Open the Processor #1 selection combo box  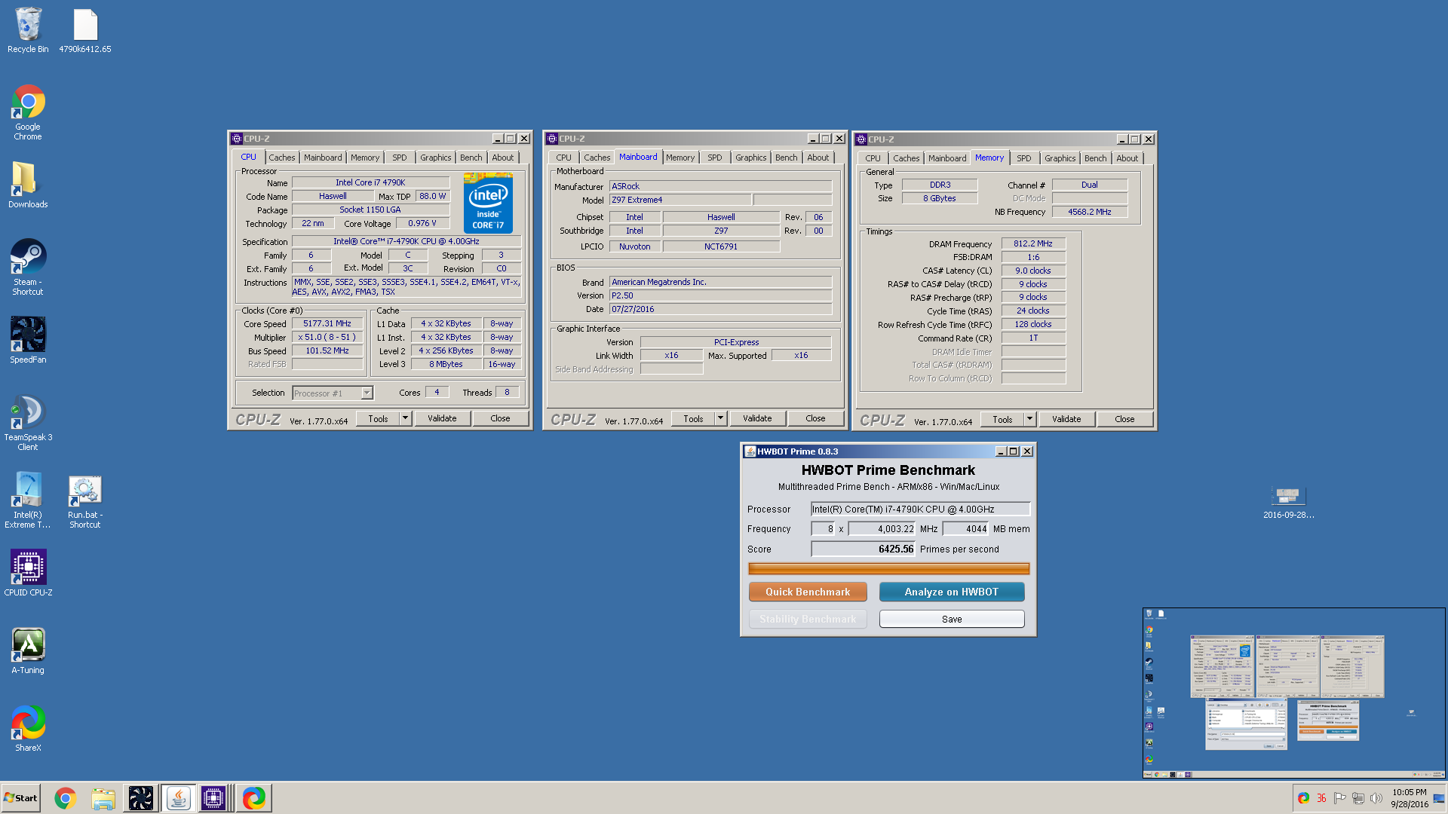333,393
